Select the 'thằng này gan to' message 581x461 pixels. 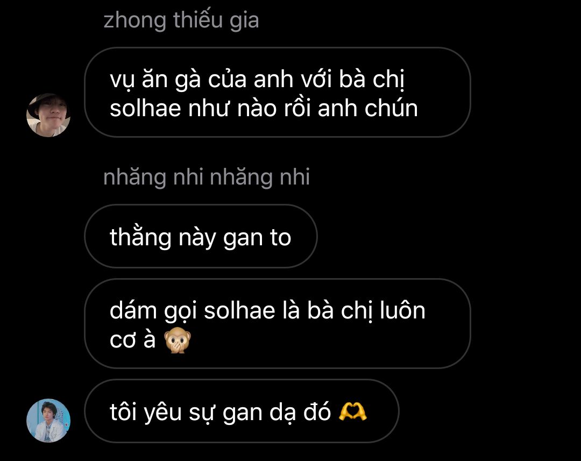coord(201,236)
